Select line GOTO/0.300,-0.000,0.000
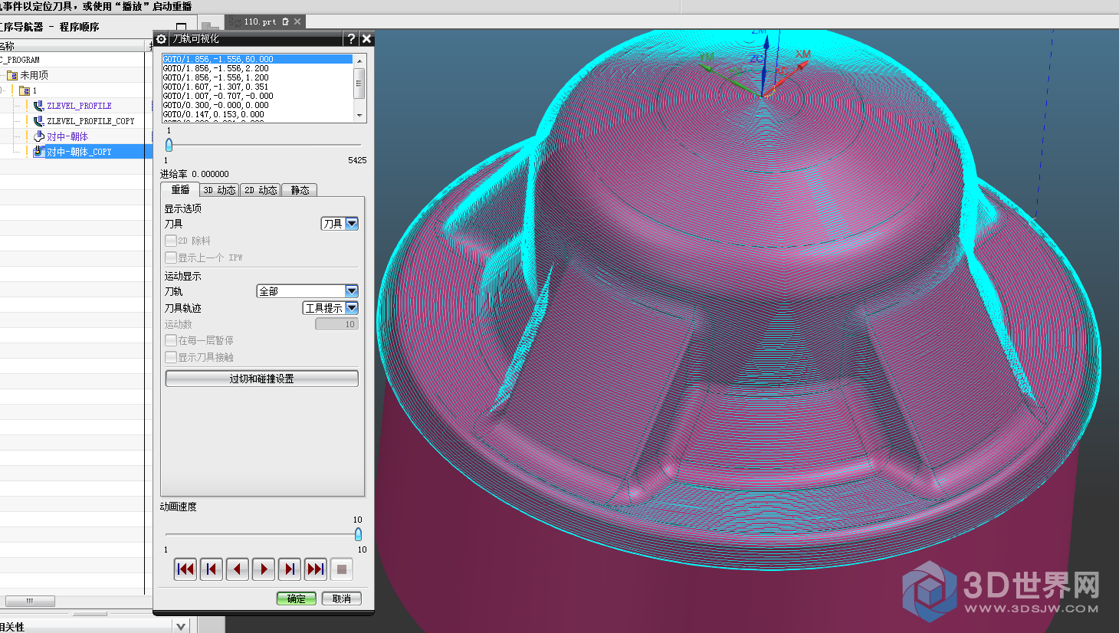The width and height of the screenshot is (1119, 633). 258,105
